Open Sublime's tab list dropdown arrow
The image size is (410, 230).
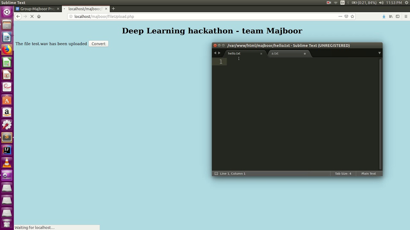click(379, 53)
